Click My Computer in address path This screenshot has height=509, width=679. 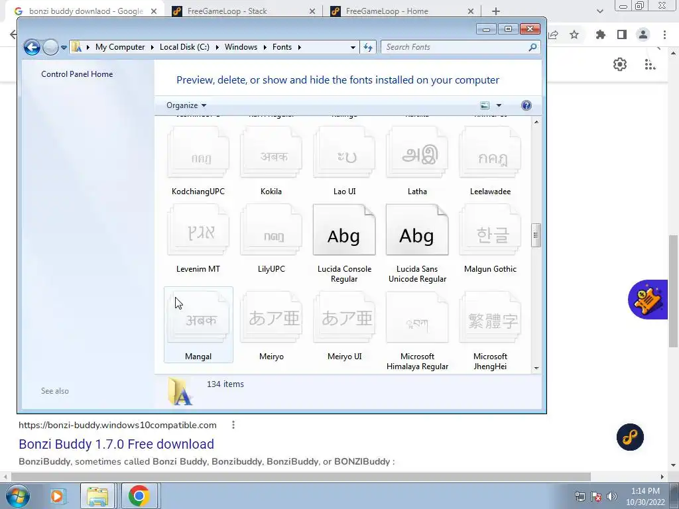point(120,47)
